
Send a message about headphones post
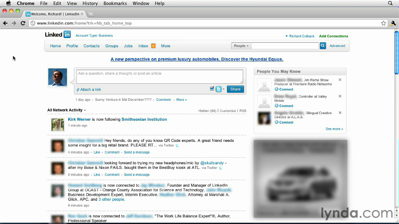[x=137, y=175]
